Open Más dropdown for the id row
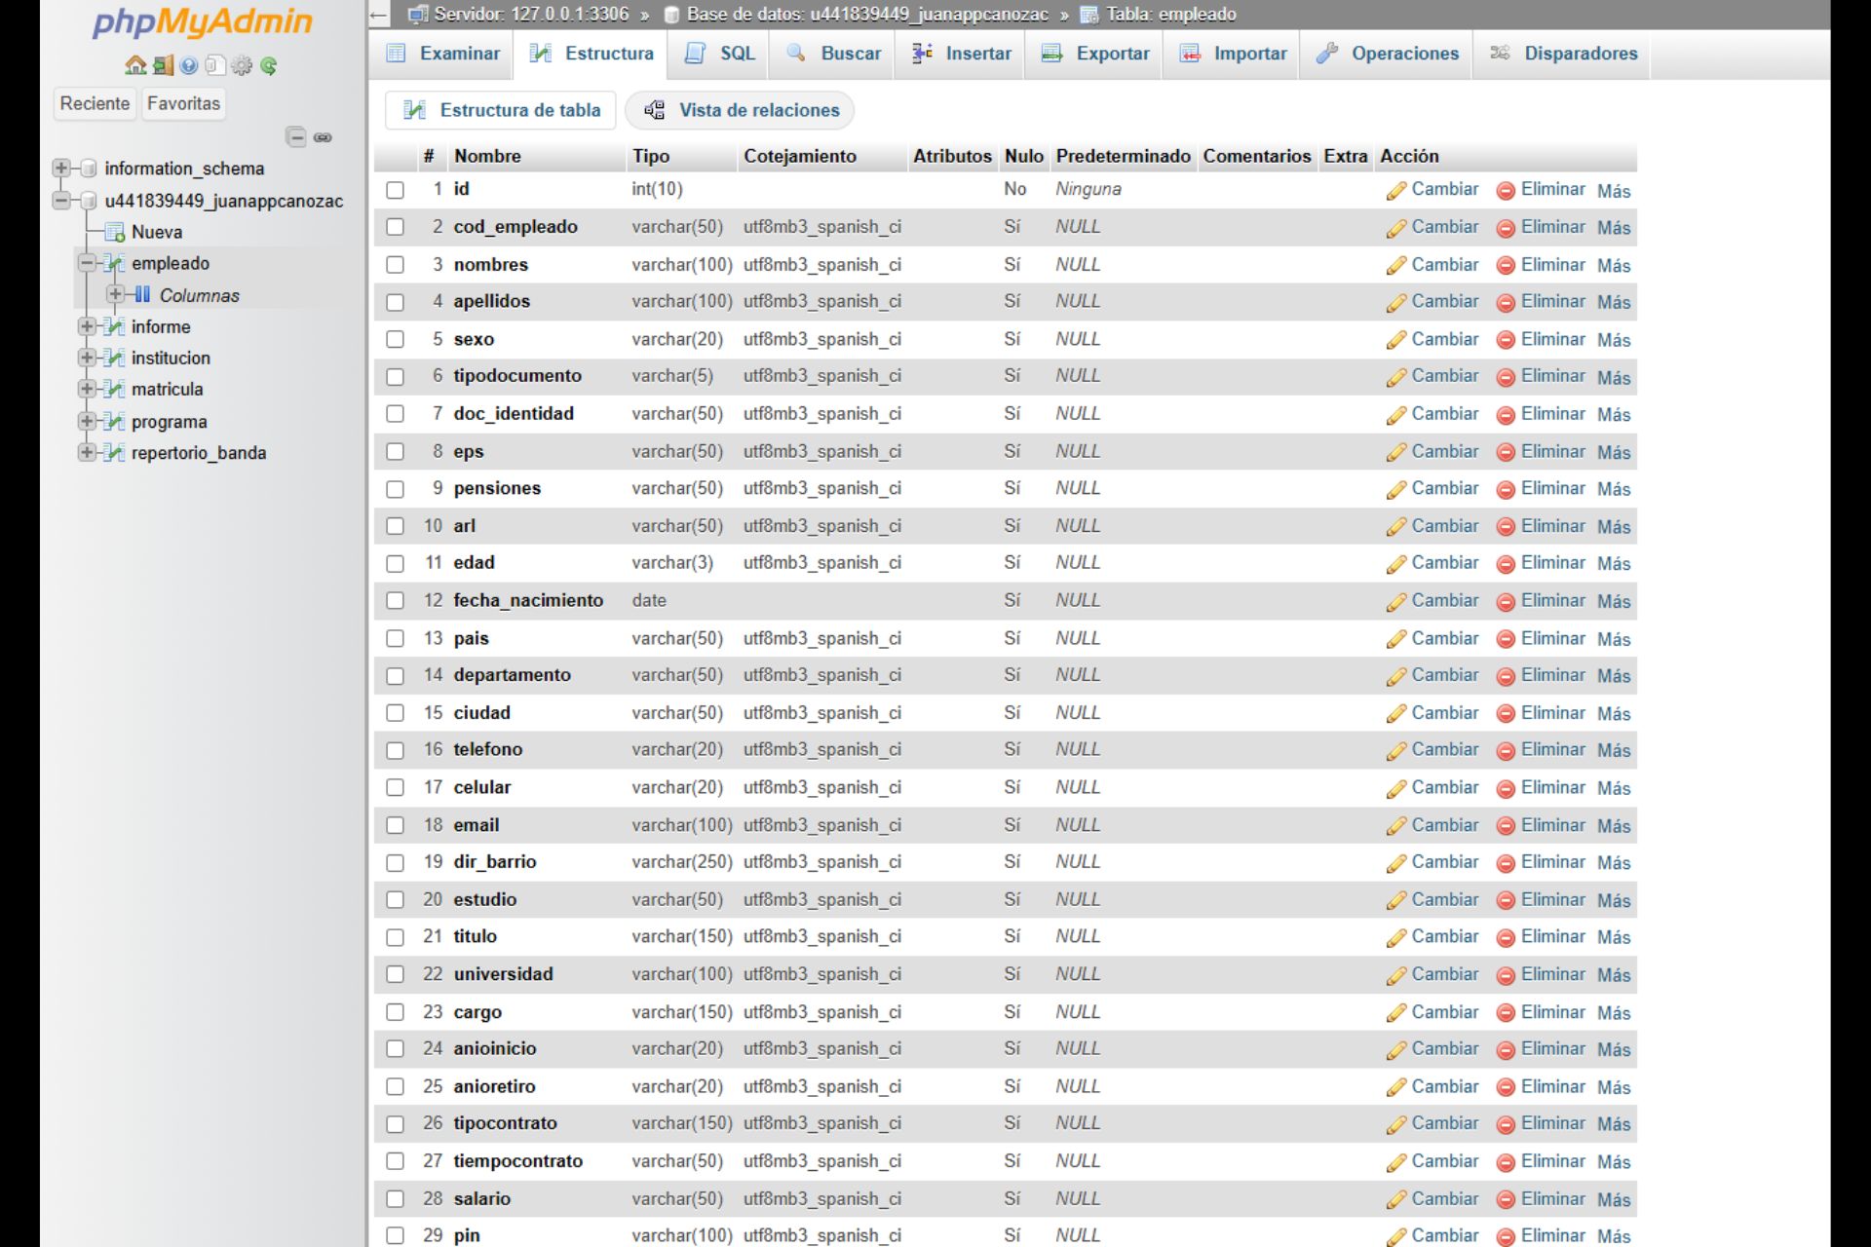The height and width of the screenshot is (1247, 1871). point(1614,191)
